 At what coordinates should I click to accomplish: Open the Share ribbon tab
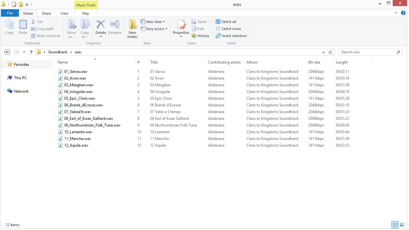point(46,13)
